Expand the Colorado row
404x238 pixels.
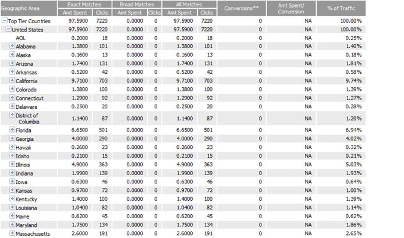tap(12, 89)
